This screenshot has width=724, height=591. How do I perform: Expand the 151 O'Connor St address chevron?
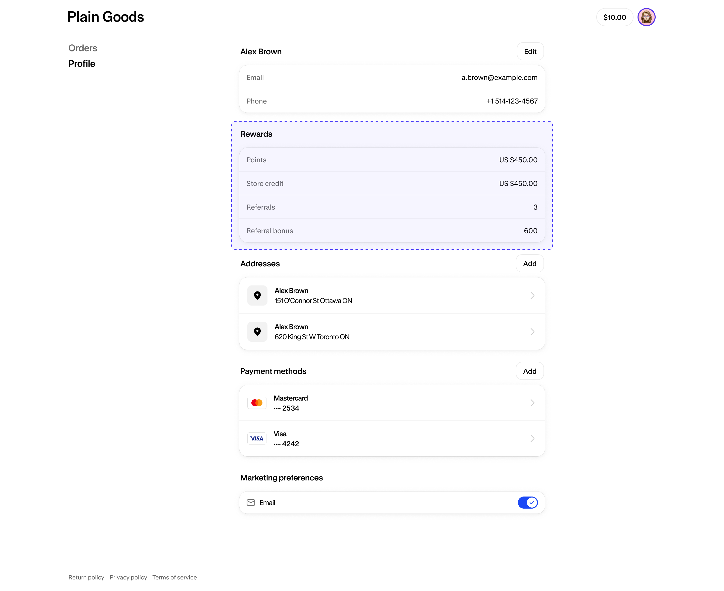point(532,295)
